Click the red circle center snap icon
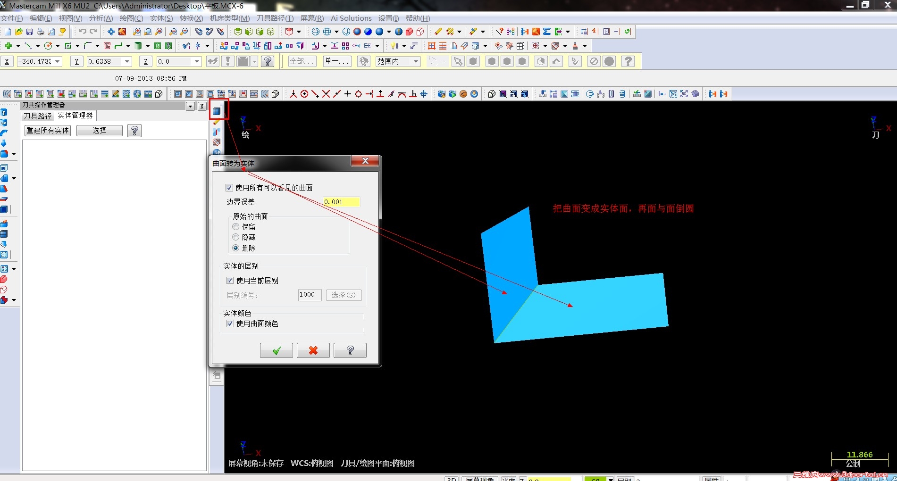Image resolution: width=897 pixels, height=481 pixels. coord(304,94)
